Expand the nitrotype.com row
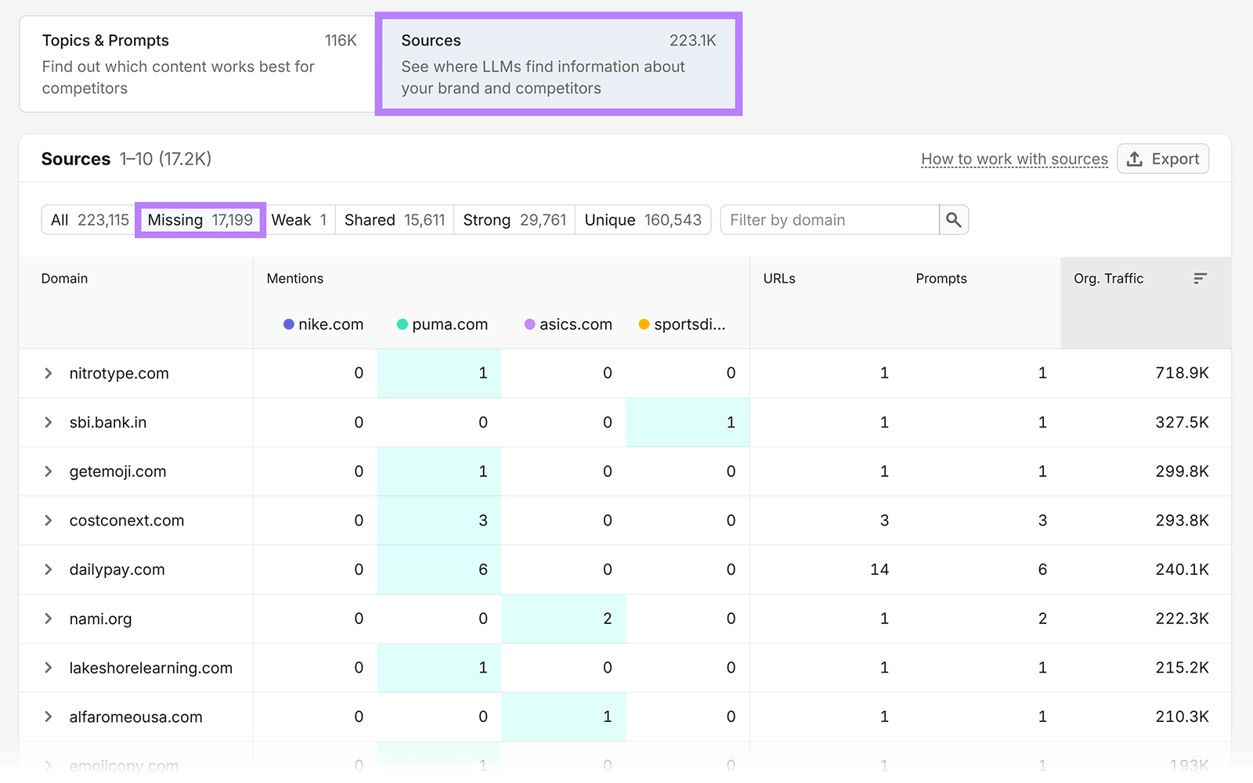1253x783 pixels. coord(49,373)
